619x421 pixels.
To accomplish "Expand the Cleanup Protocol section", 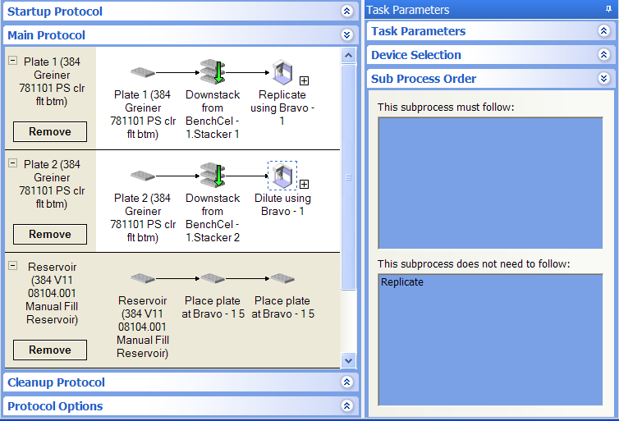I will coord(346,382).
